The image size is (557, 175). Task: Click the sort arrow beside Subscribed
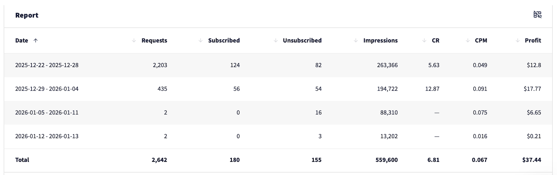[x=201, y=41]
